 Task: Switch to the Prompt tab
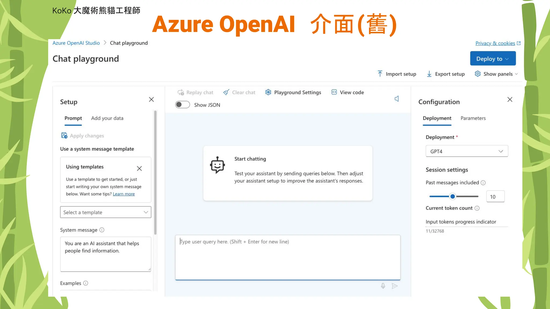click(x=73, y=118)
